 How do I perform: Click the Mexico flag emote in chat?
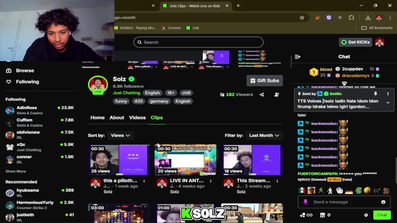302,190
